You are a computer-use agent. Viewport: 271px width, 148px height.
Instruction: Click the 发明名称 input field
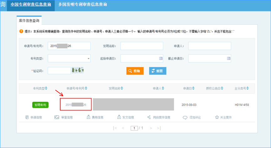[142, 46]
